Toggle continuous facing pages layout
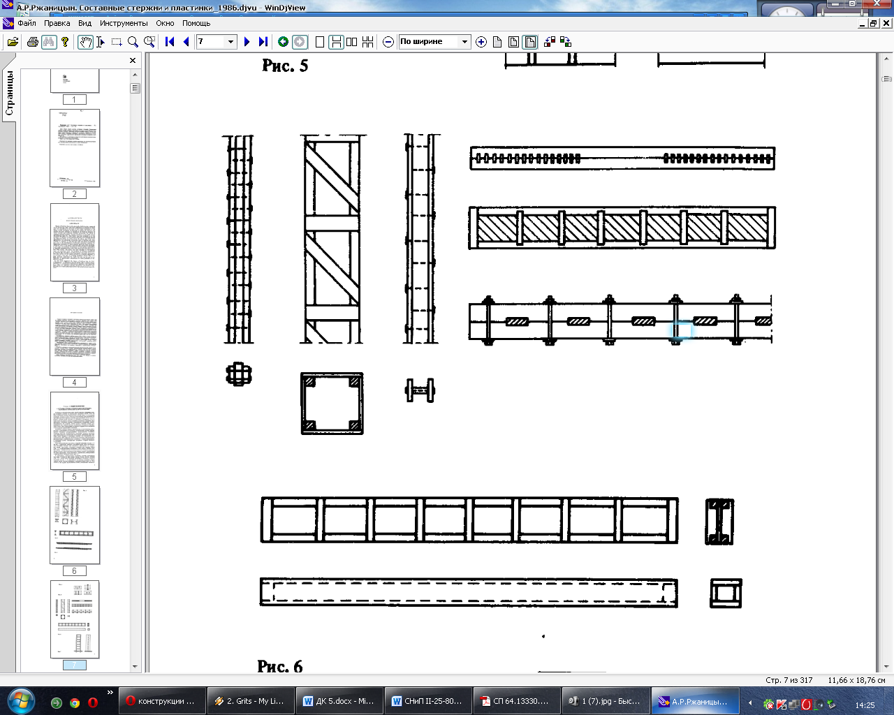Image resolution: width=894 pixels, height=715 pixels. click(368, 42)
